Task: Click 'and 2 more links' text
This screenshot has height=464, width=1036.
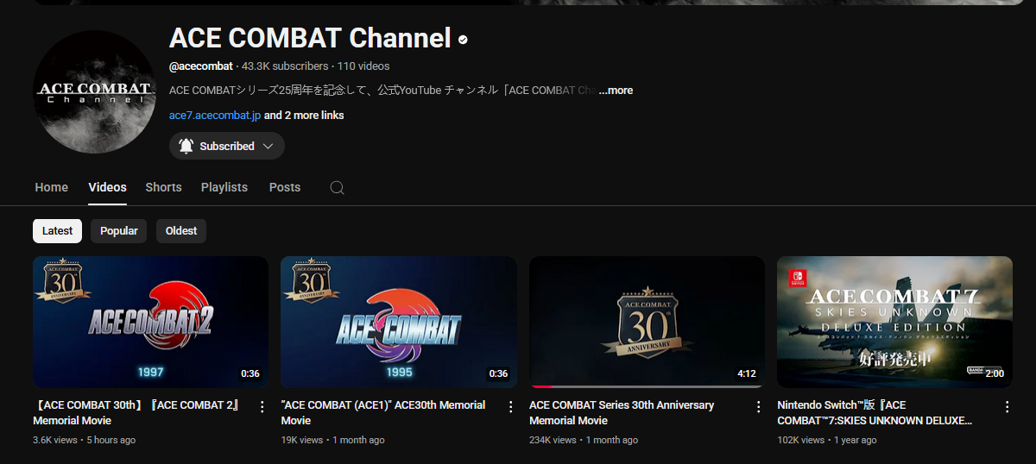Action: coord(304,116)
